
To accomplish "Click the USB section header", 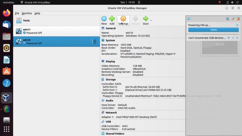I will tap(108, 122).
